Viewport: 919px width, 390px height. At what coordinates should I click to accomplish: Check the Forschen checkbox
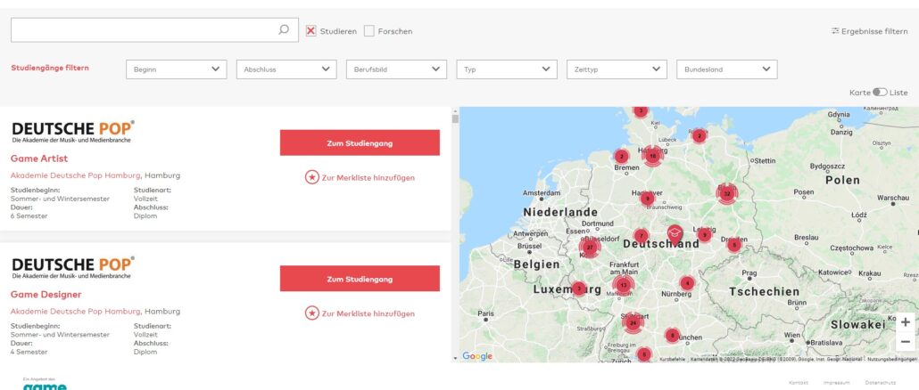point(368,31)
